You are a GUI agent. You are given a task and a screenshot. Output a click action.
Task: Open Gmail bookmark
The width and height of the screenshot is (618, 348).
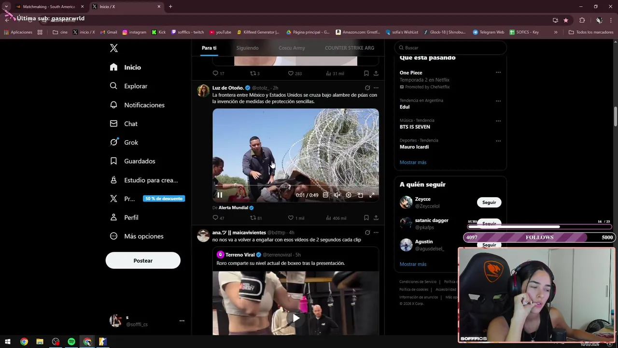pyautogui.click(x=109, y=32)
